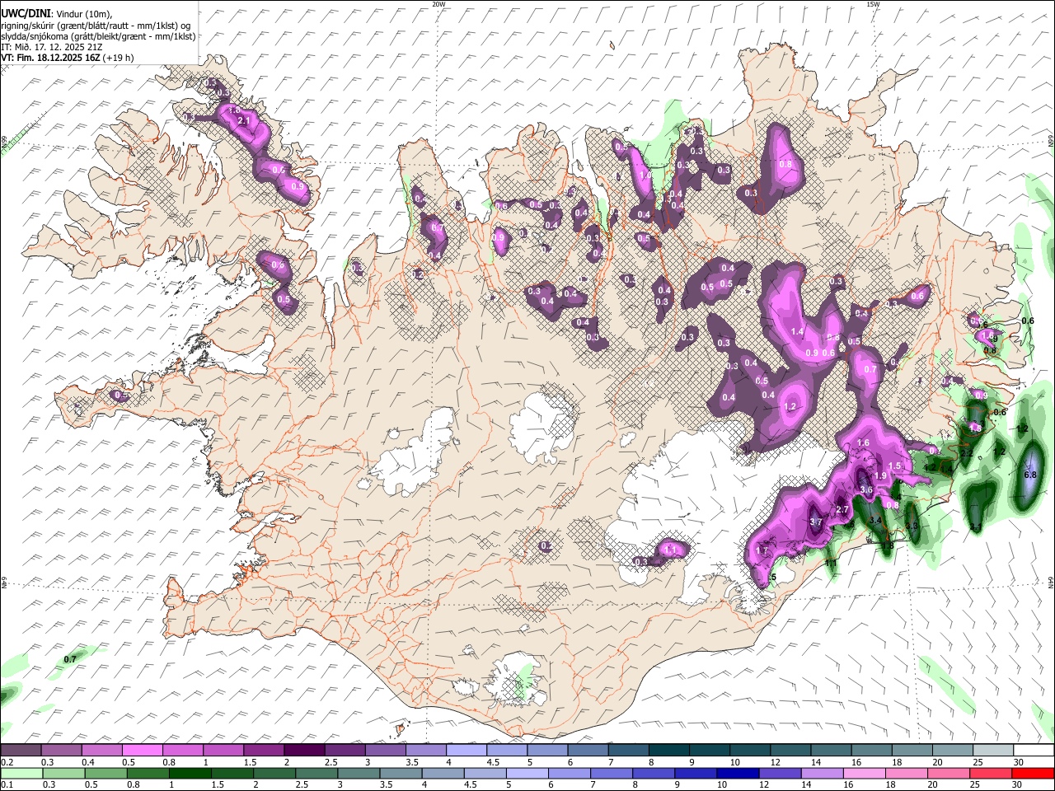Click the 15W longitude label

[x=873, y=4]
